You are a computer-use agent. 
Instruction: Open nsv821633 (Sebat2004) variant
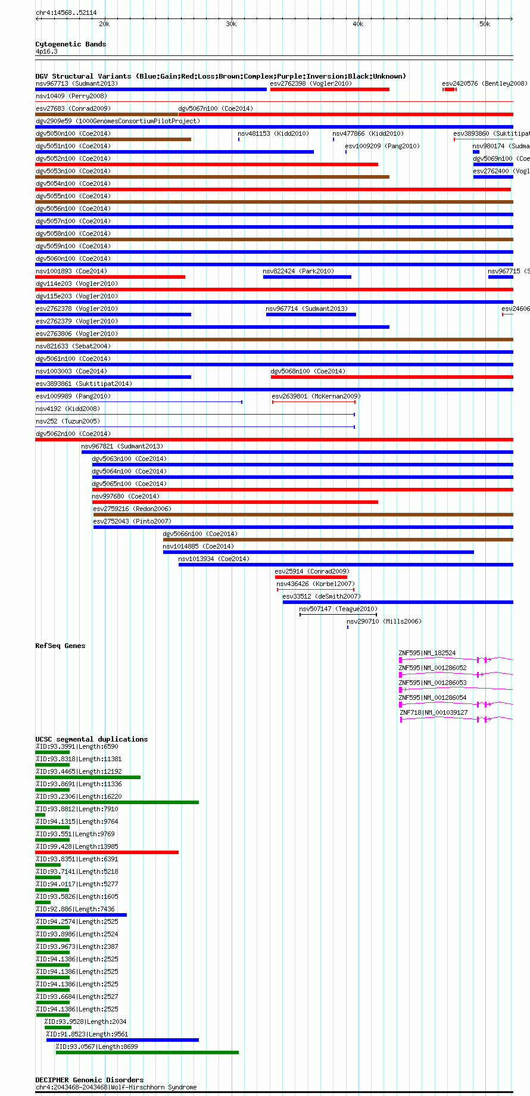(x=274, y=352)
